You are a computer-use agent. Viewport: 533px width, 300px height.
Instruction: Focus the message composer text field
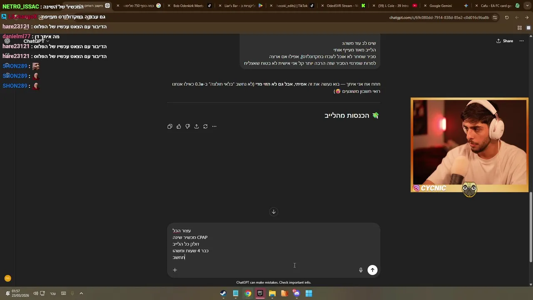[274, 244]
